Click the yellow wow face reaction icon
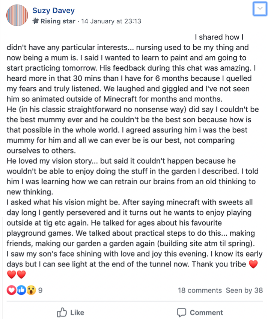 point(31,290)
